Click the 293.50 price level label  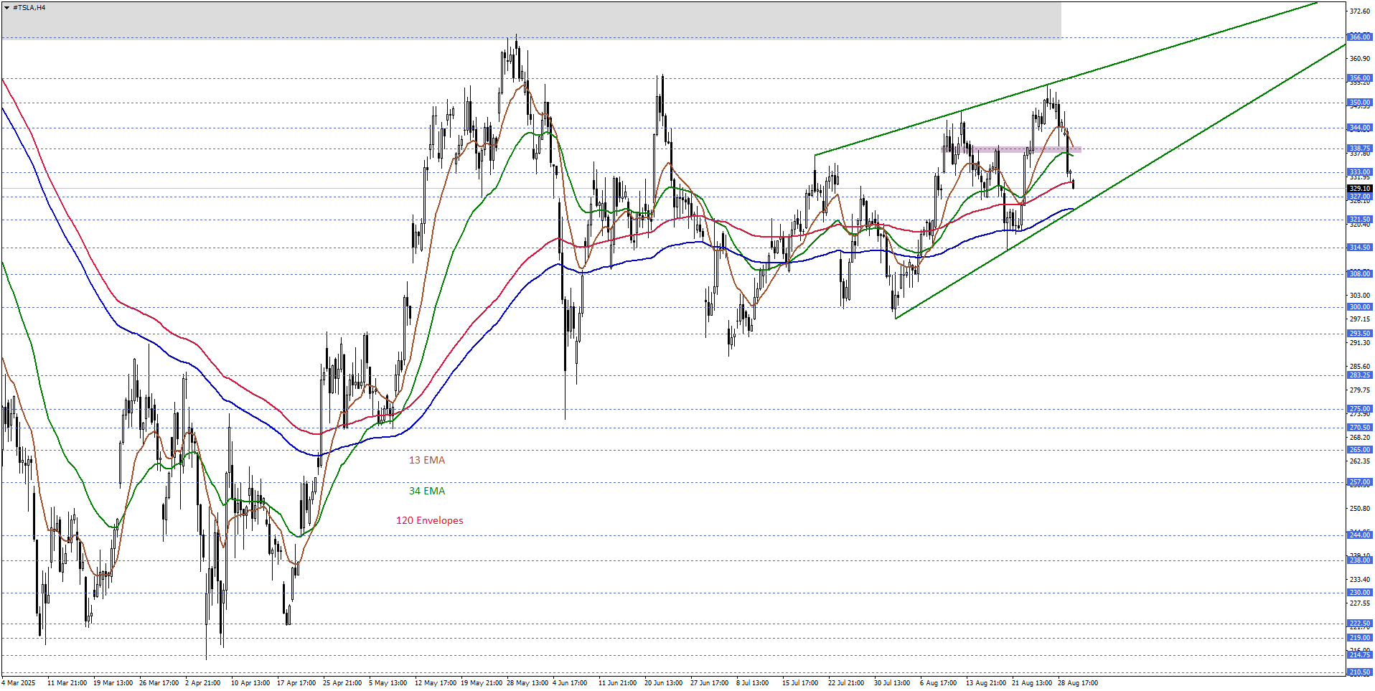[x=1359, y=334]
